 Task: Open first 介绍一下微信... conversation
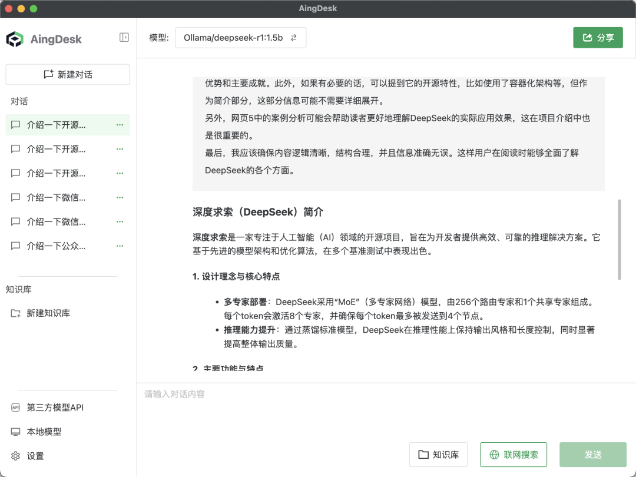coord(68,197)
